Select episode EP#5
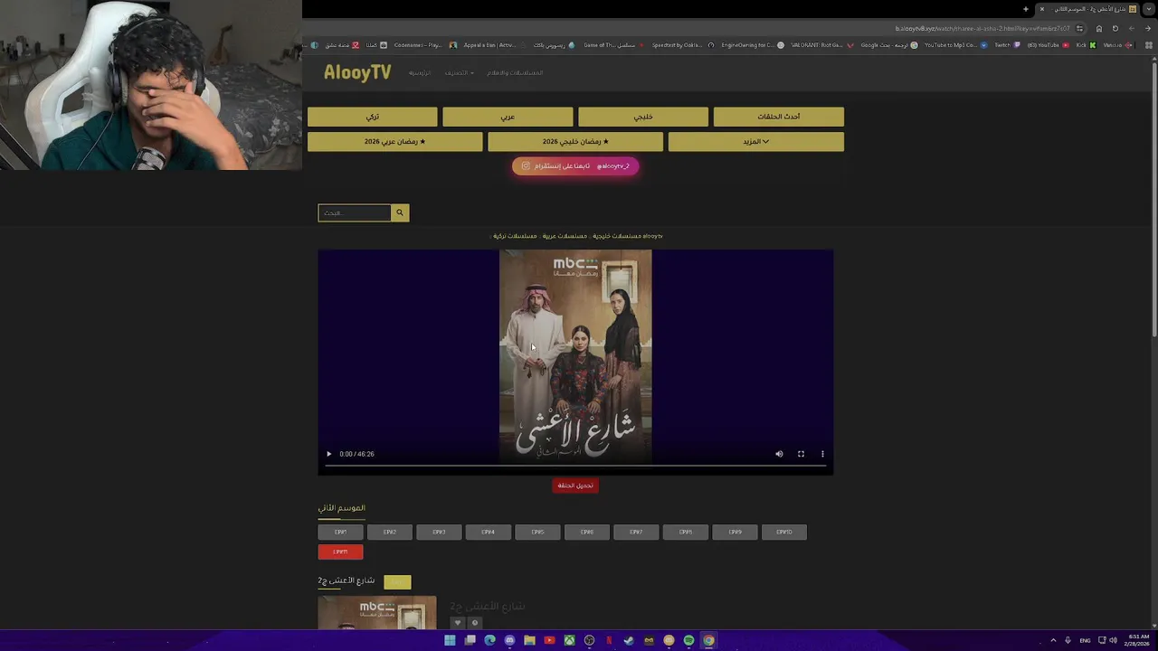This screenshot has width=1158, height=651. pyautogui.click(x=537, y=533)
